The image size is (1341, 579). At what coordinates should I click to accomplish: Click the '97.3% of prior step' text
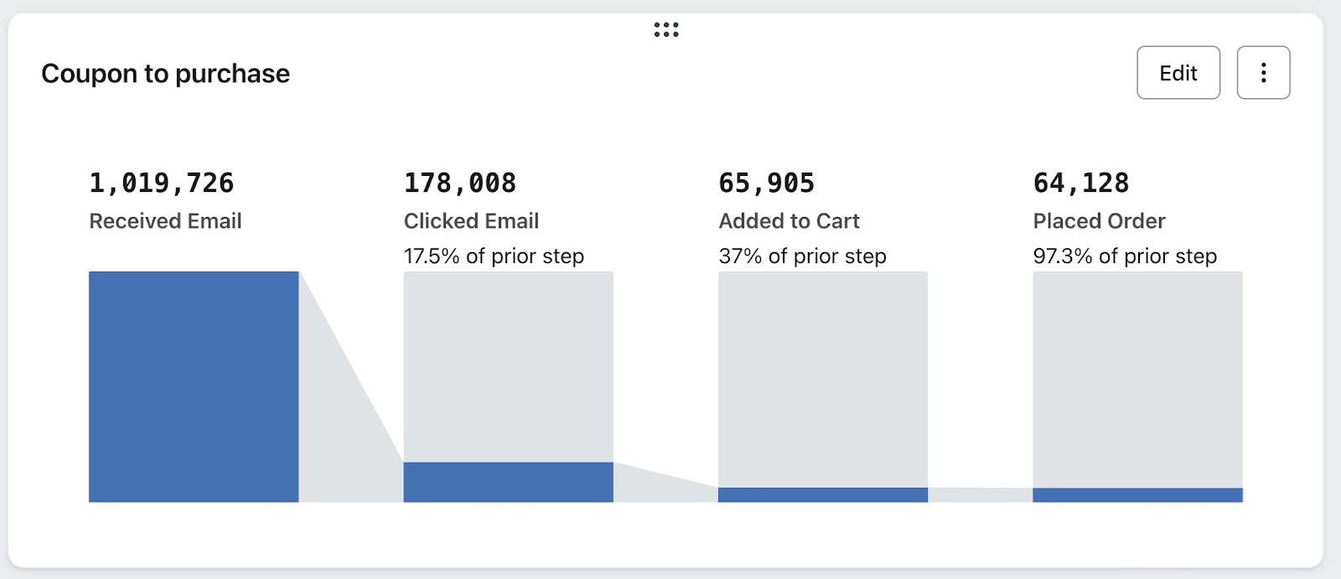pos(1125,256)
